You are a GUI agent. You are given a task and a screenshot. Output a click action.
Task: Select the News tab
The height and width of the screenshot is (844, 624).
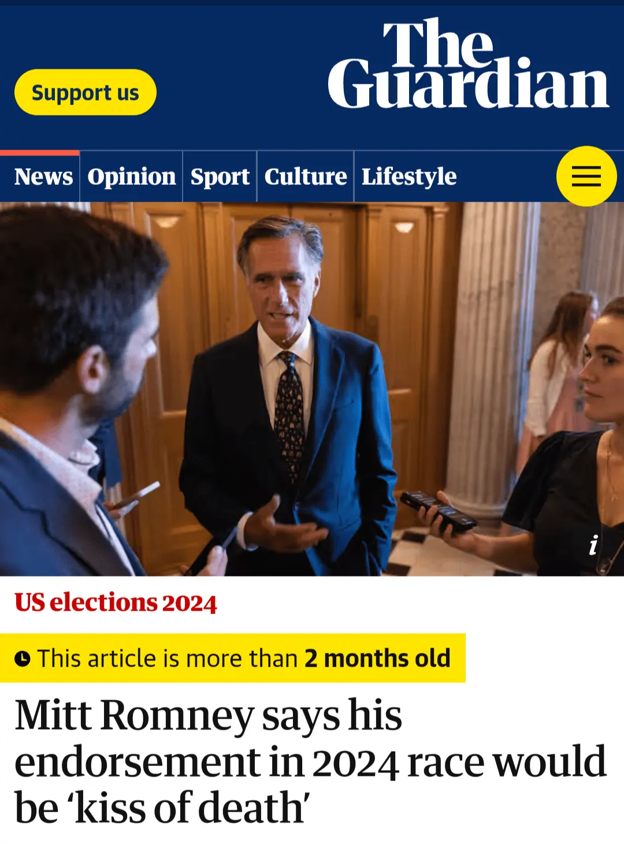click(x=43, y=176)
